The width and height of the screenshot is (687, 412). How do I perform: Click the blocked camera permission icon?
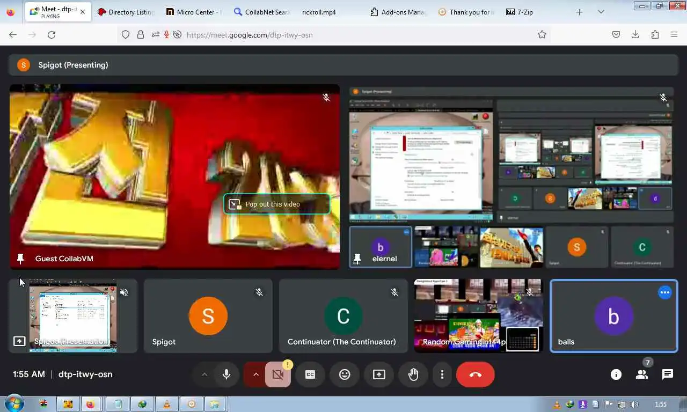tap(177, 34)
